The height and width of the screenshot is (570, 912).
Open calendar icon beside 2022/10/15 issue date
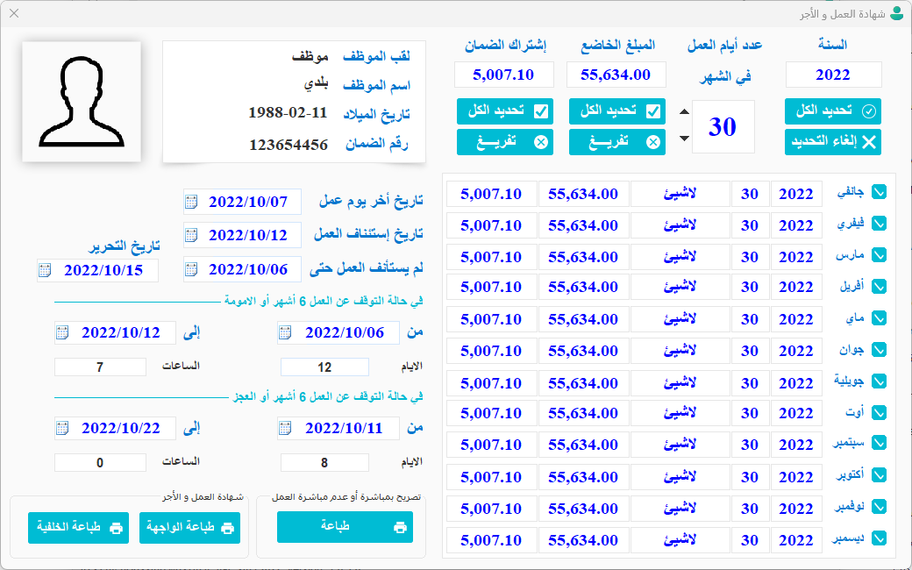click(x=45, y=270)
